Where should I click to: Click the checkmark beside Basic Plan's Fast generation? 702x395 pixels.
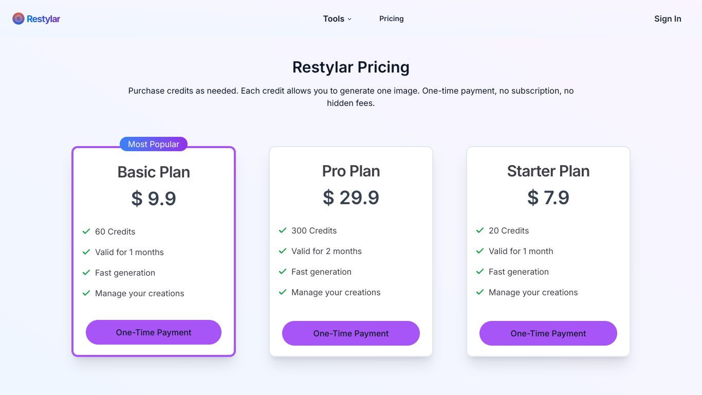pyautogui.click(x=86, y=273)
